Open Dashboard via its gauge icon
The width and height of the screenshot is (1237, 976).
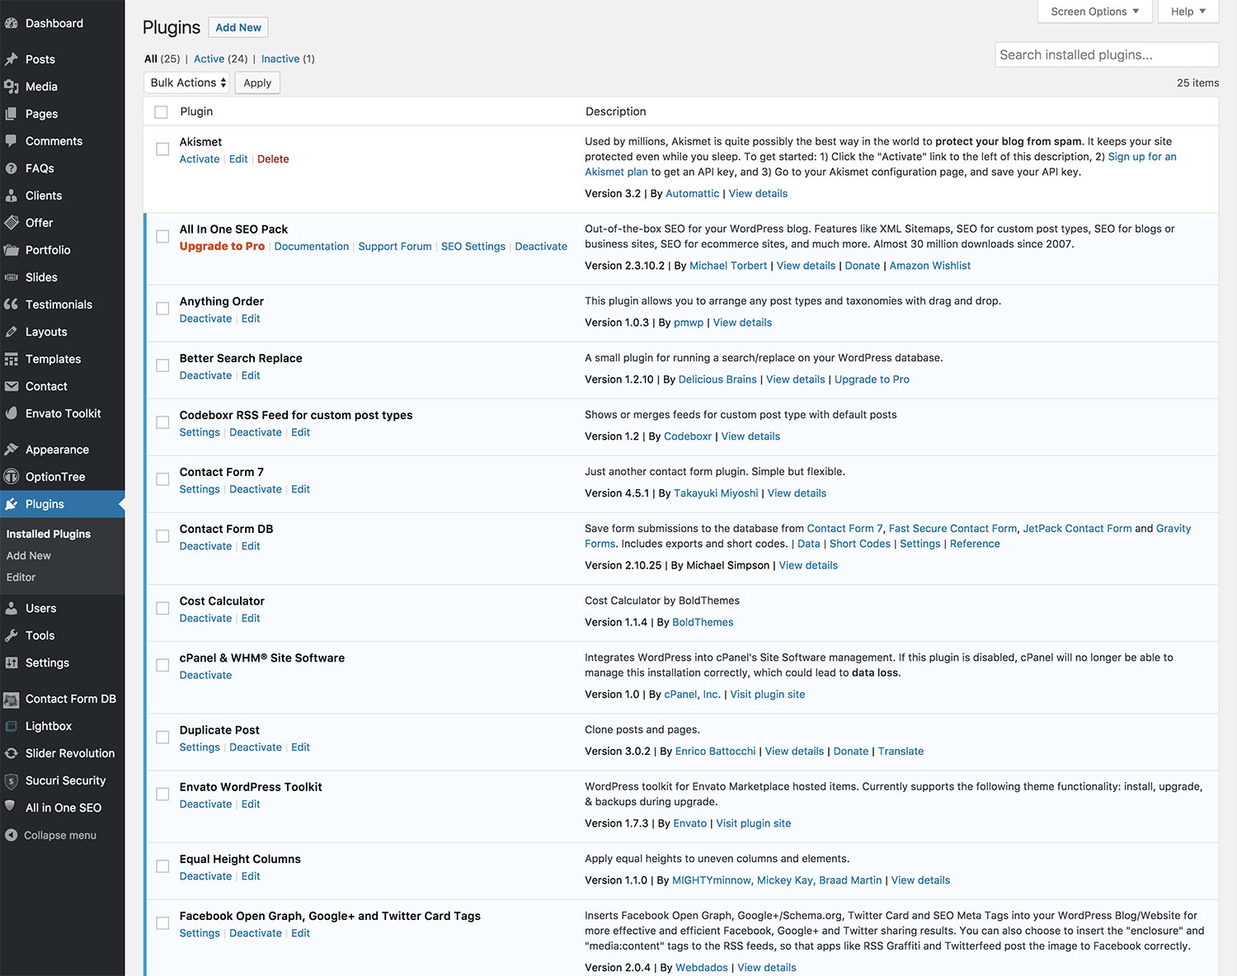tap(12, 23)
